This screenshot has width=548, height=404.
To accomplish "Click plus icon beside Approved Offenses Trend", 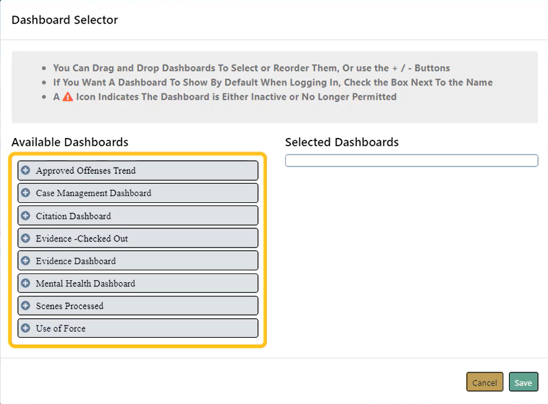I will (x=25, y=170).
